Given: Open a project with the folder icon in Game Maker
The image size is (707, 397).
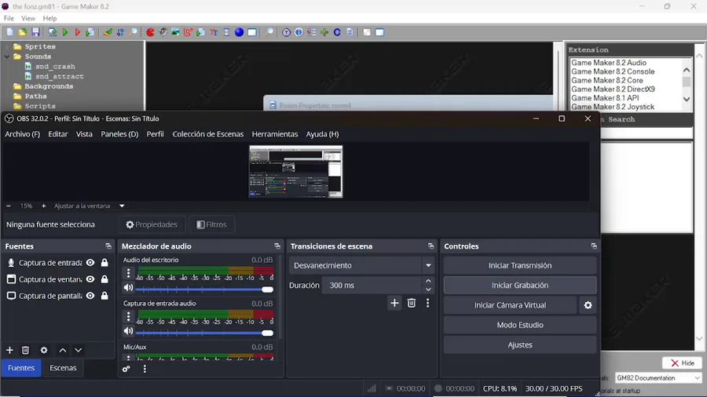Looking at the screenshot, I should [23, 32].
